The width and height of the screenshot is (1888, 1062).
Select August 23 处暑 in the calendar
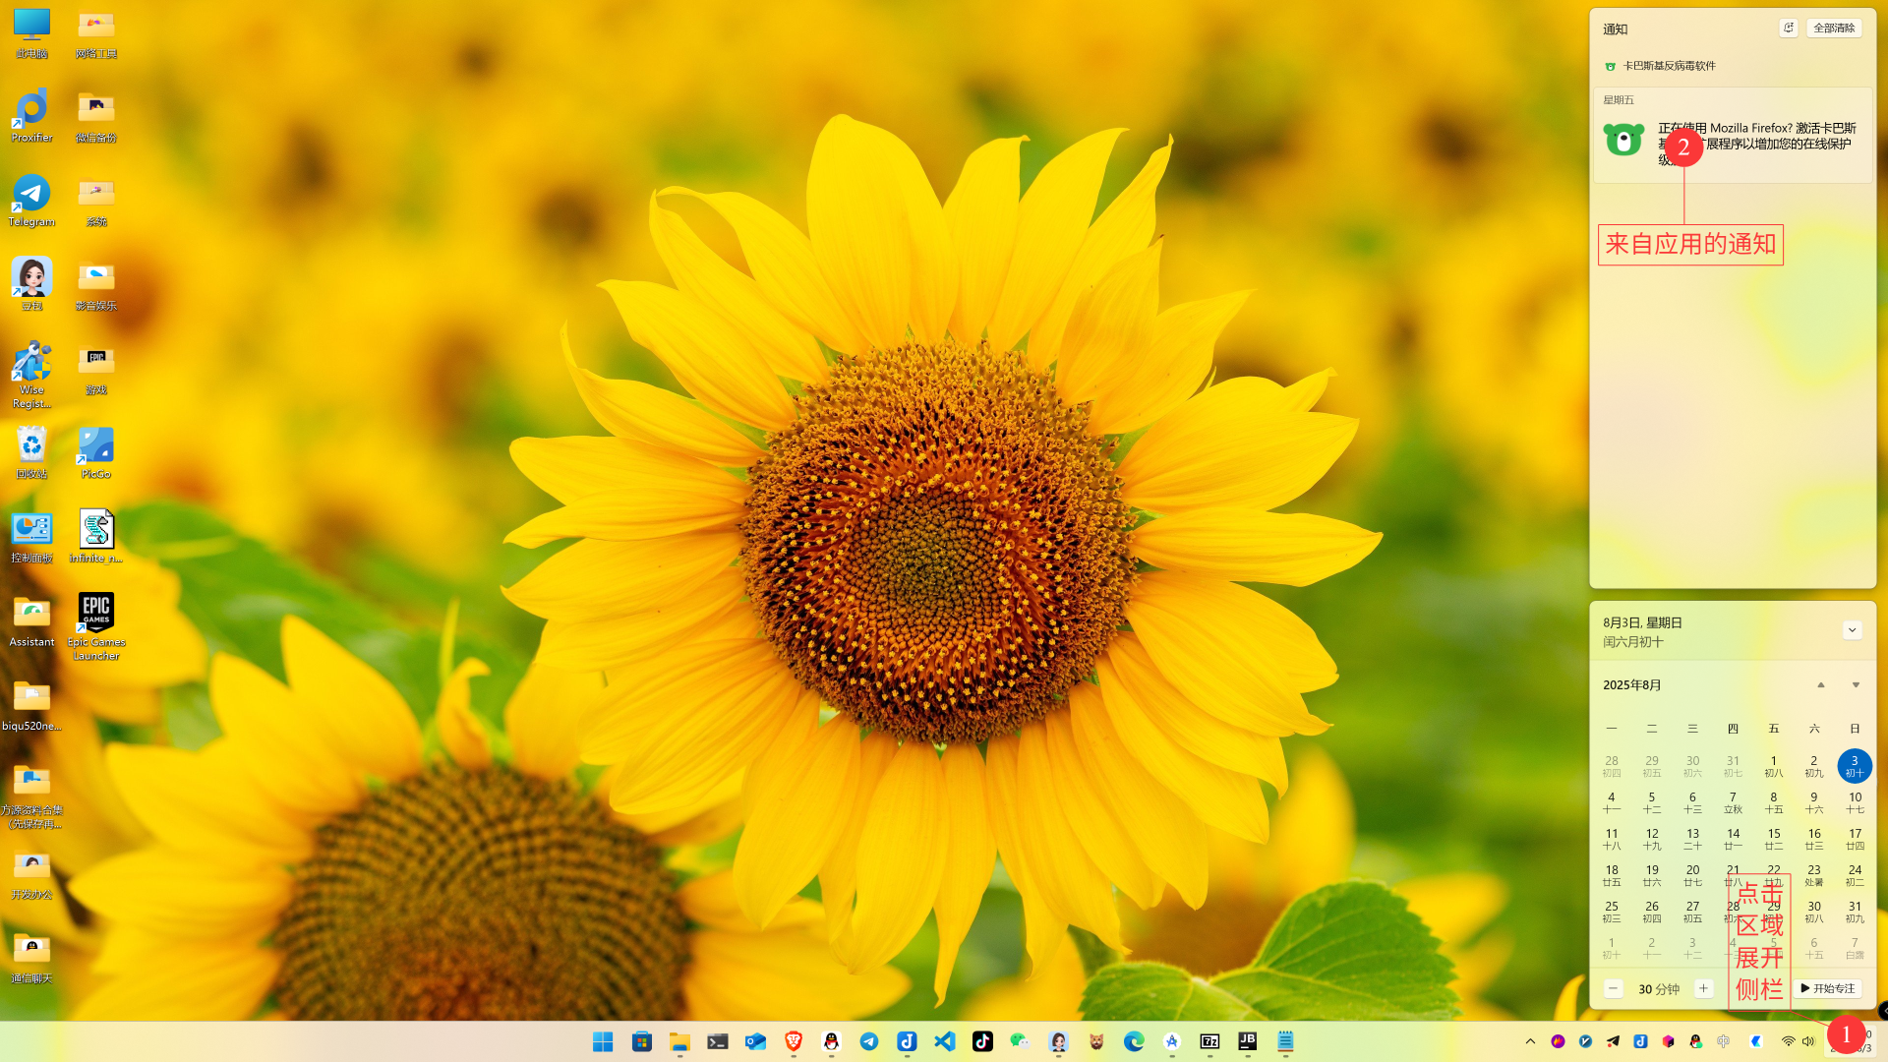coord(1813,874)
